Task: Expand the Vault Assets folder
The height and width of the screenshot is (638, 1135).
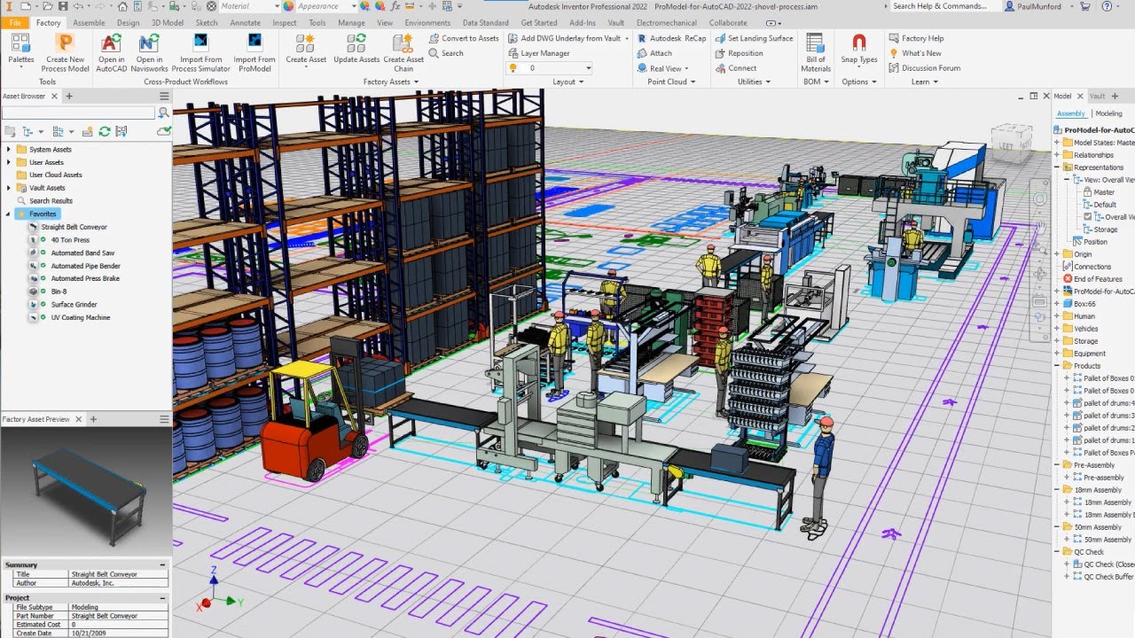Action: tap(10, 188)
